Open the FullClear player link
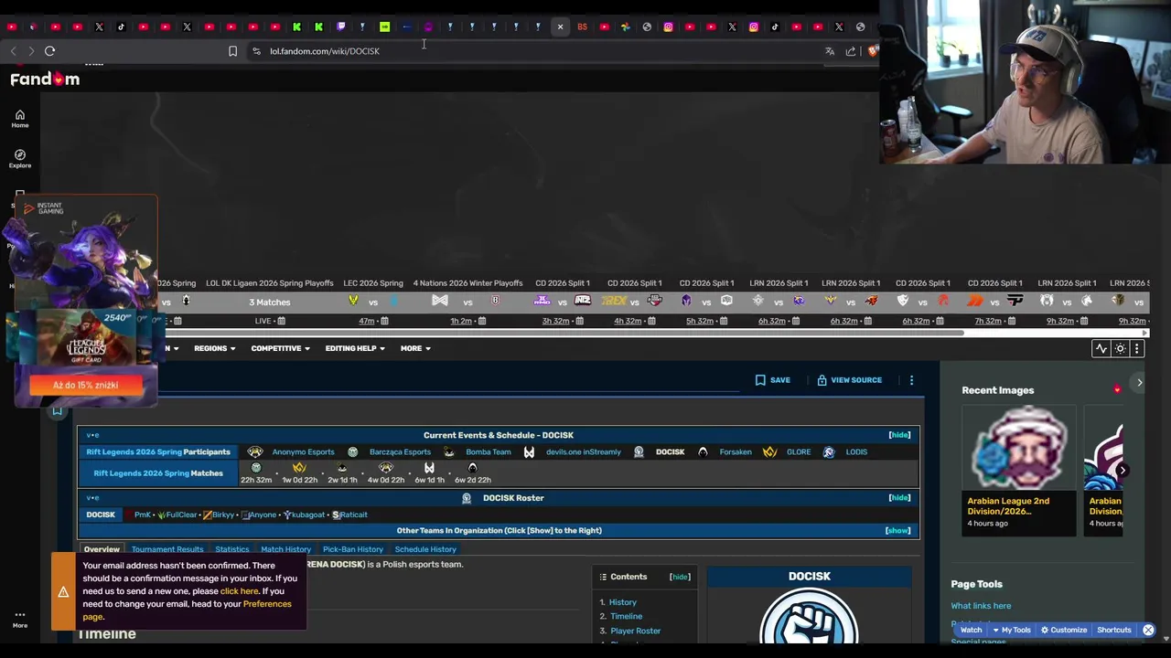This screenshot has height=658, width=1171. click(x=181, y=515)
